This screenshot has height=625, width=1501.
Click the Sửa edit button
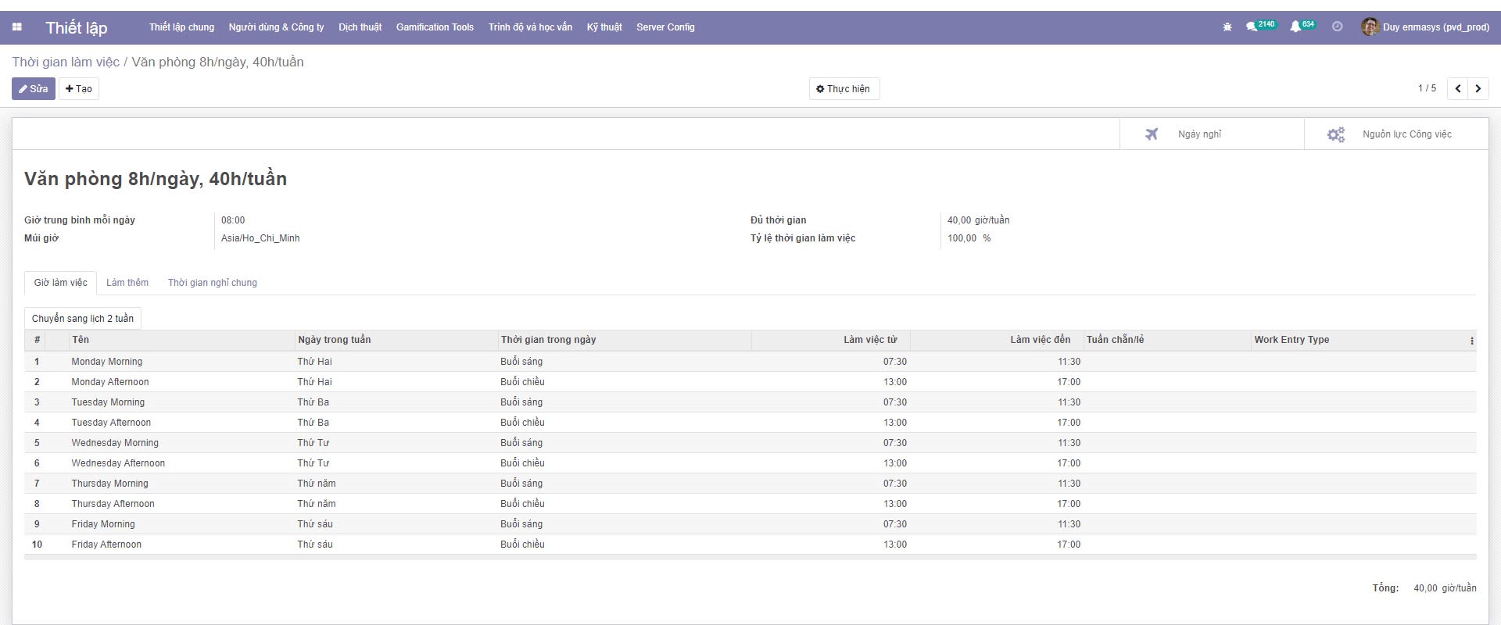pyautogui.click(x=34, y=89)
